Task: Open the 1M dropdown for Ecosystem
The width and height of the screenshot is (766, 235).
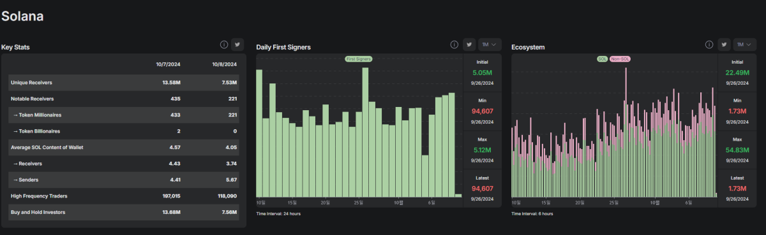Action: (x=745, y=45)
